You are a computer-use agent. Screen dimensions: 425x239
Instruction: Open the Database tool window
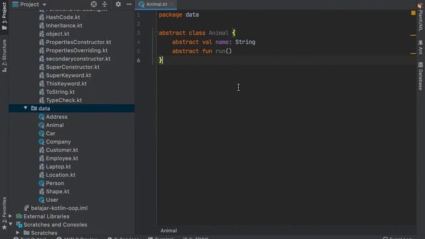420,76
